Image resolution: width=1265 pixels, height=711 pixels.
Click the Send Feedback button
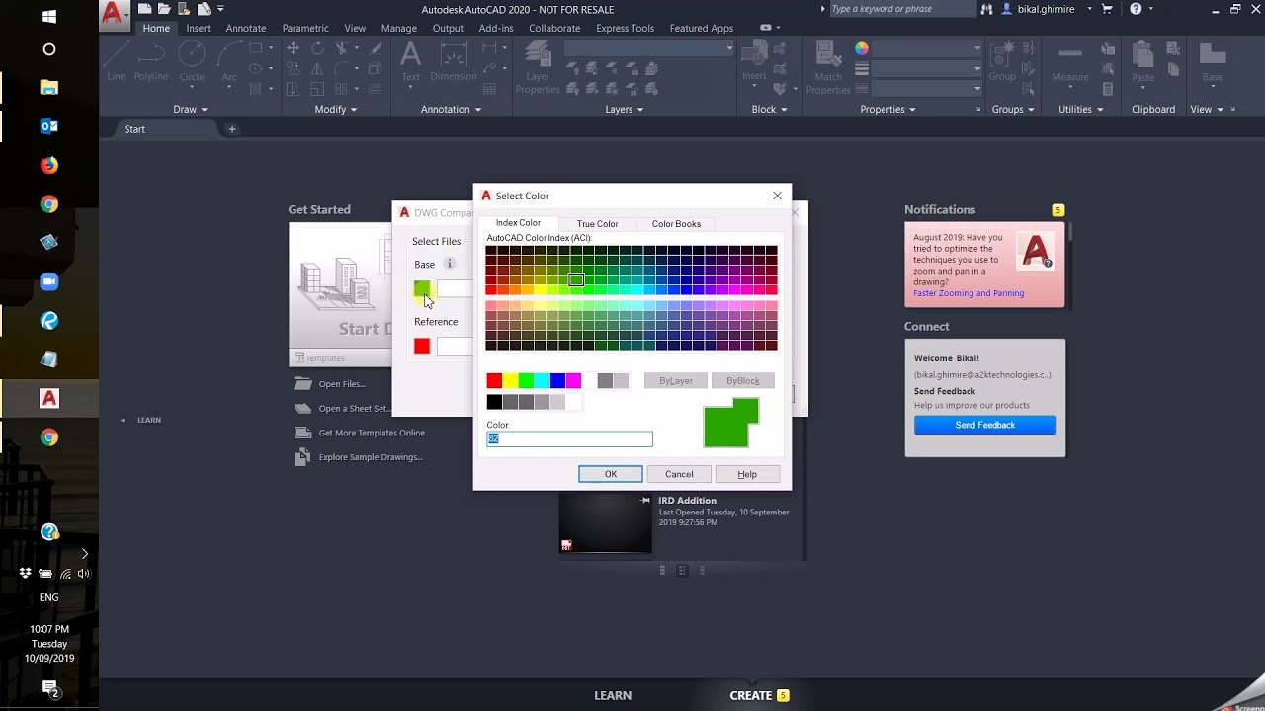click(x=985, y=425)
